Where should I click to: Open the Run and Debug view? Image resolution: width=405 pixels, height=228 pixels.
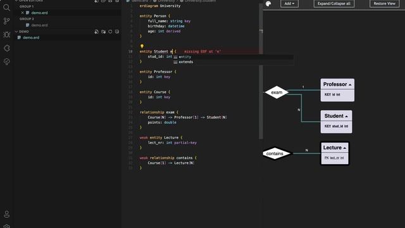point(6,34)
